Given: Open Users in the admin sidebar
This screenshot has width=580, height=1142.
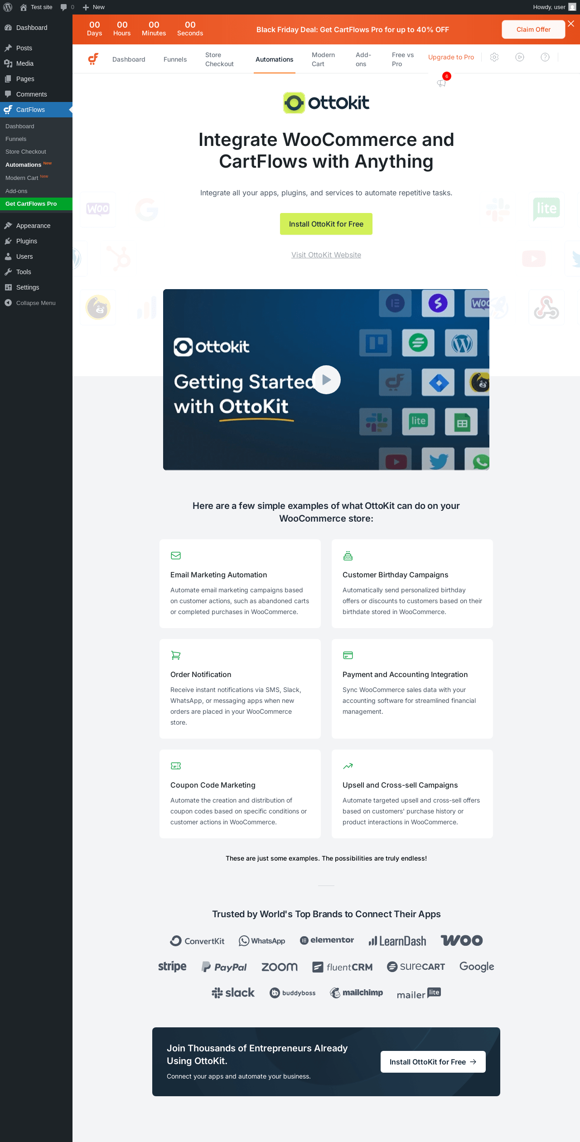Looking at the screenshot, I should 36,256.
